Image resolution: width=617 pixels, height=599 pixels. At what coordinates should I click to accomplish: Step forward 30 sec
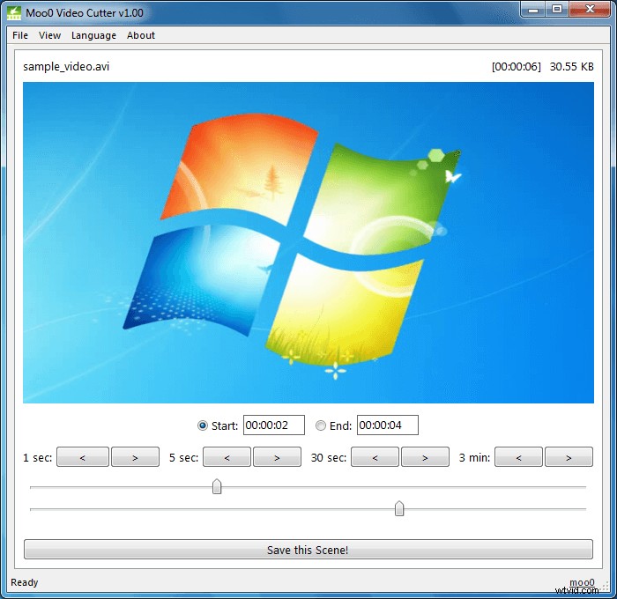pyautogui.click(x=425, y=457)
